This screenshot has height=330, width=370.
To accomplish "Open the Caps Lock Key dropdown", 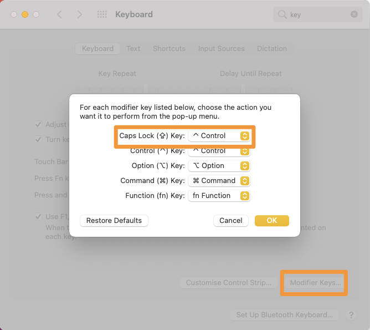I will (219, 136).
